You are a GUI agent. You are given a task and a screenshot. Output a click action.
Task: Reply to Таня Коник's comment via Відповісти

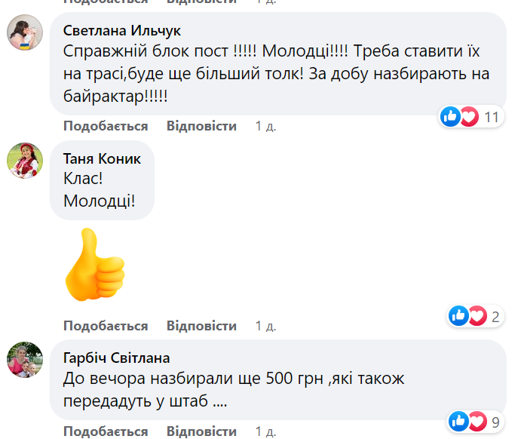201,326
